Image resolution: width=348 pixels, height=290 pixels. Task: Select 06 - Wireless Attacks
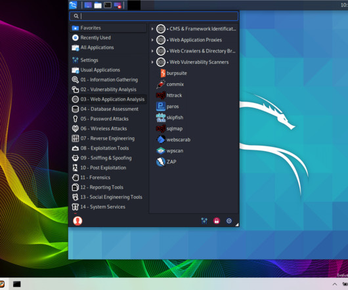click(x=108, y=129)
